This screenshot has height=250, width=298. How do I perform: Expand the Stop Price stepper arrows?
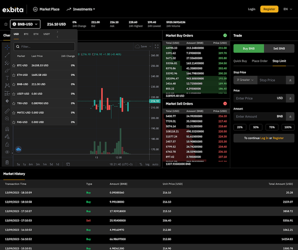click(x=290, y=80)
